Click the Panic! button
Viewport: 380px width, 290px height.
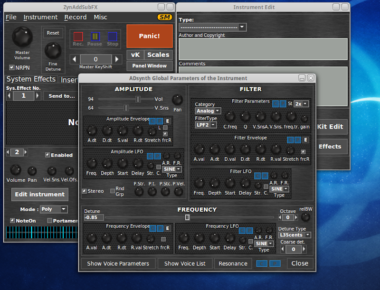tap(149, 36)
